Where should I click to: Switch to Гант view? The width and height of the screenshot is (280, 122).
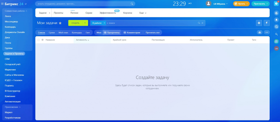(x=88, y=33)
